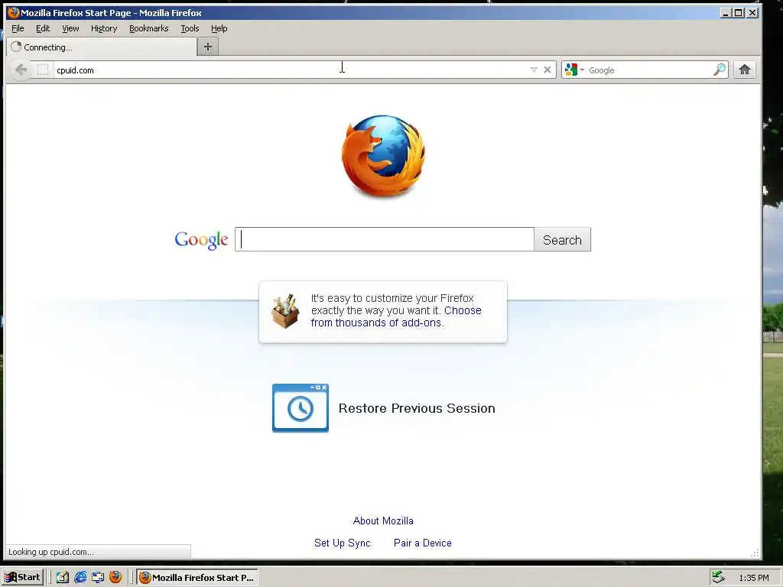Open the URL history dropdown arrow

(x=534, y=70)
